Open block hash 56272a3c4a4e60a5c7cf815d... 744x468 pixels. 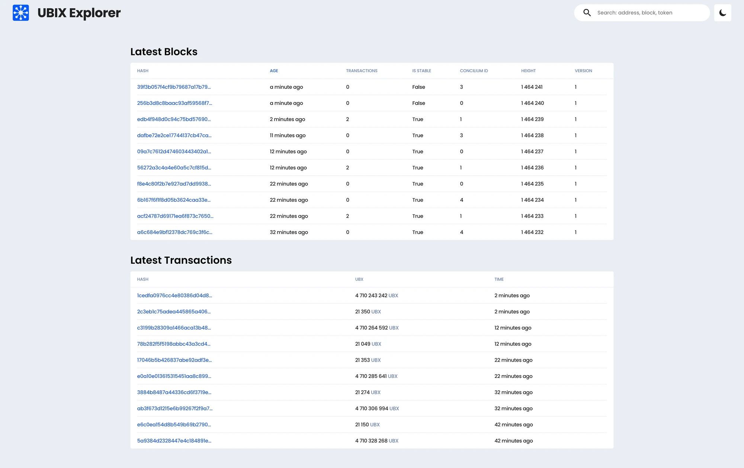(174, 168)
